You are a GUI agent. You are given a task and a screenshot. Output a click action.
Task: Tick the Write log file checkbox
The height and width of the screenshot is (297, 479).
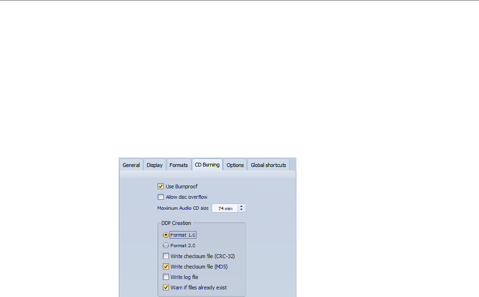(166, 277)
